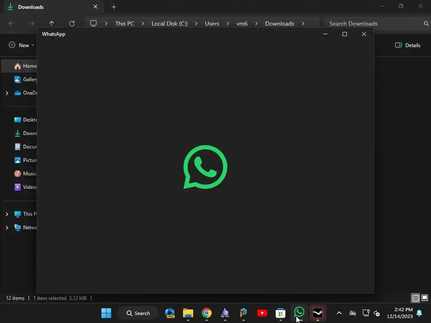Click the '12 items' status text
431x323 pixels.
[15, 298]
